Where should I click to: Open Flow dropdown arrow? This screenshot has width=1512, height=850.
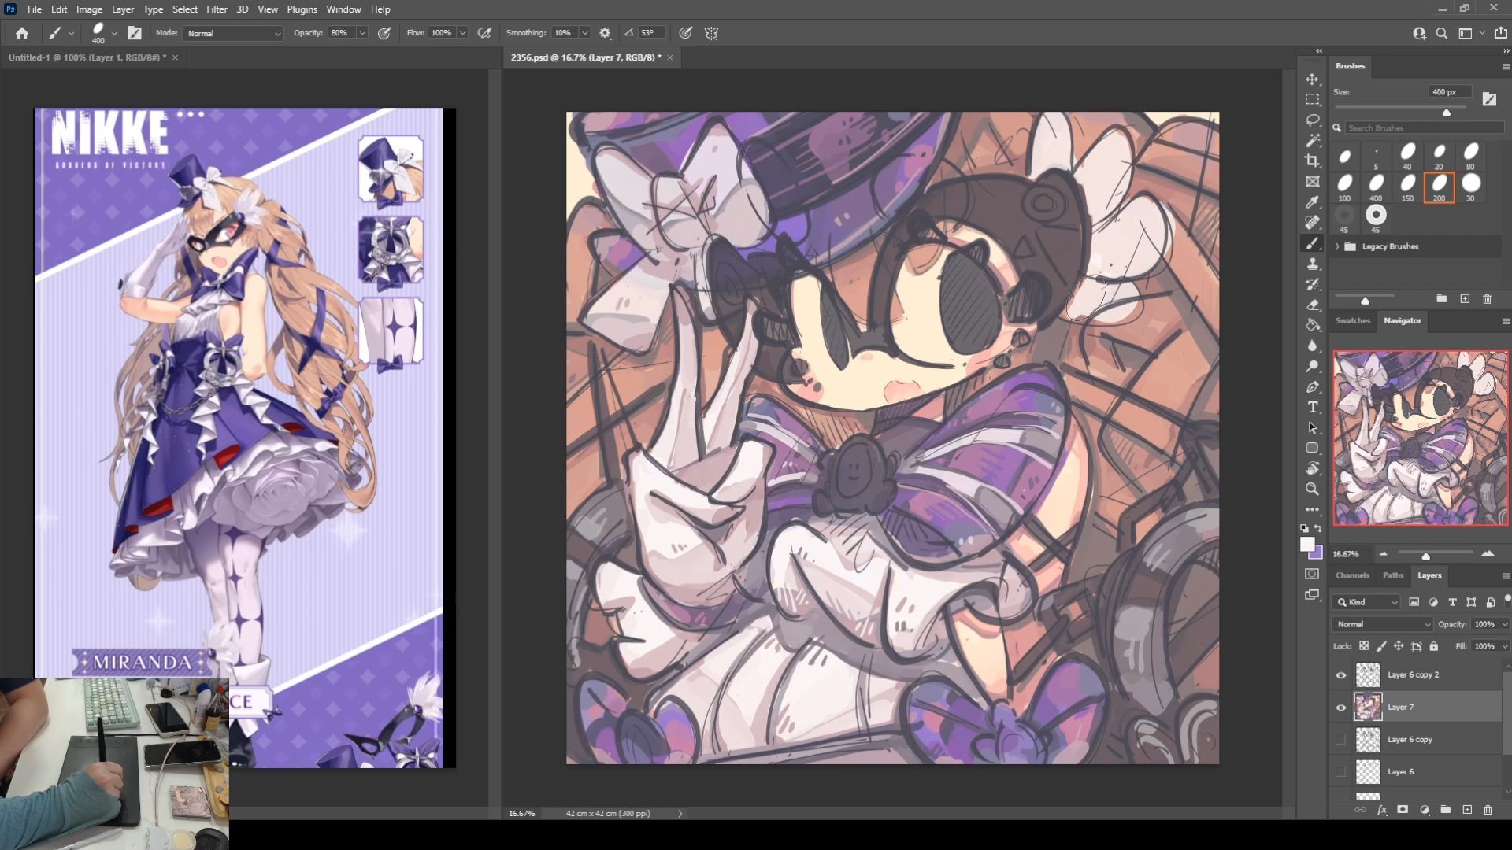click(462, 33)
